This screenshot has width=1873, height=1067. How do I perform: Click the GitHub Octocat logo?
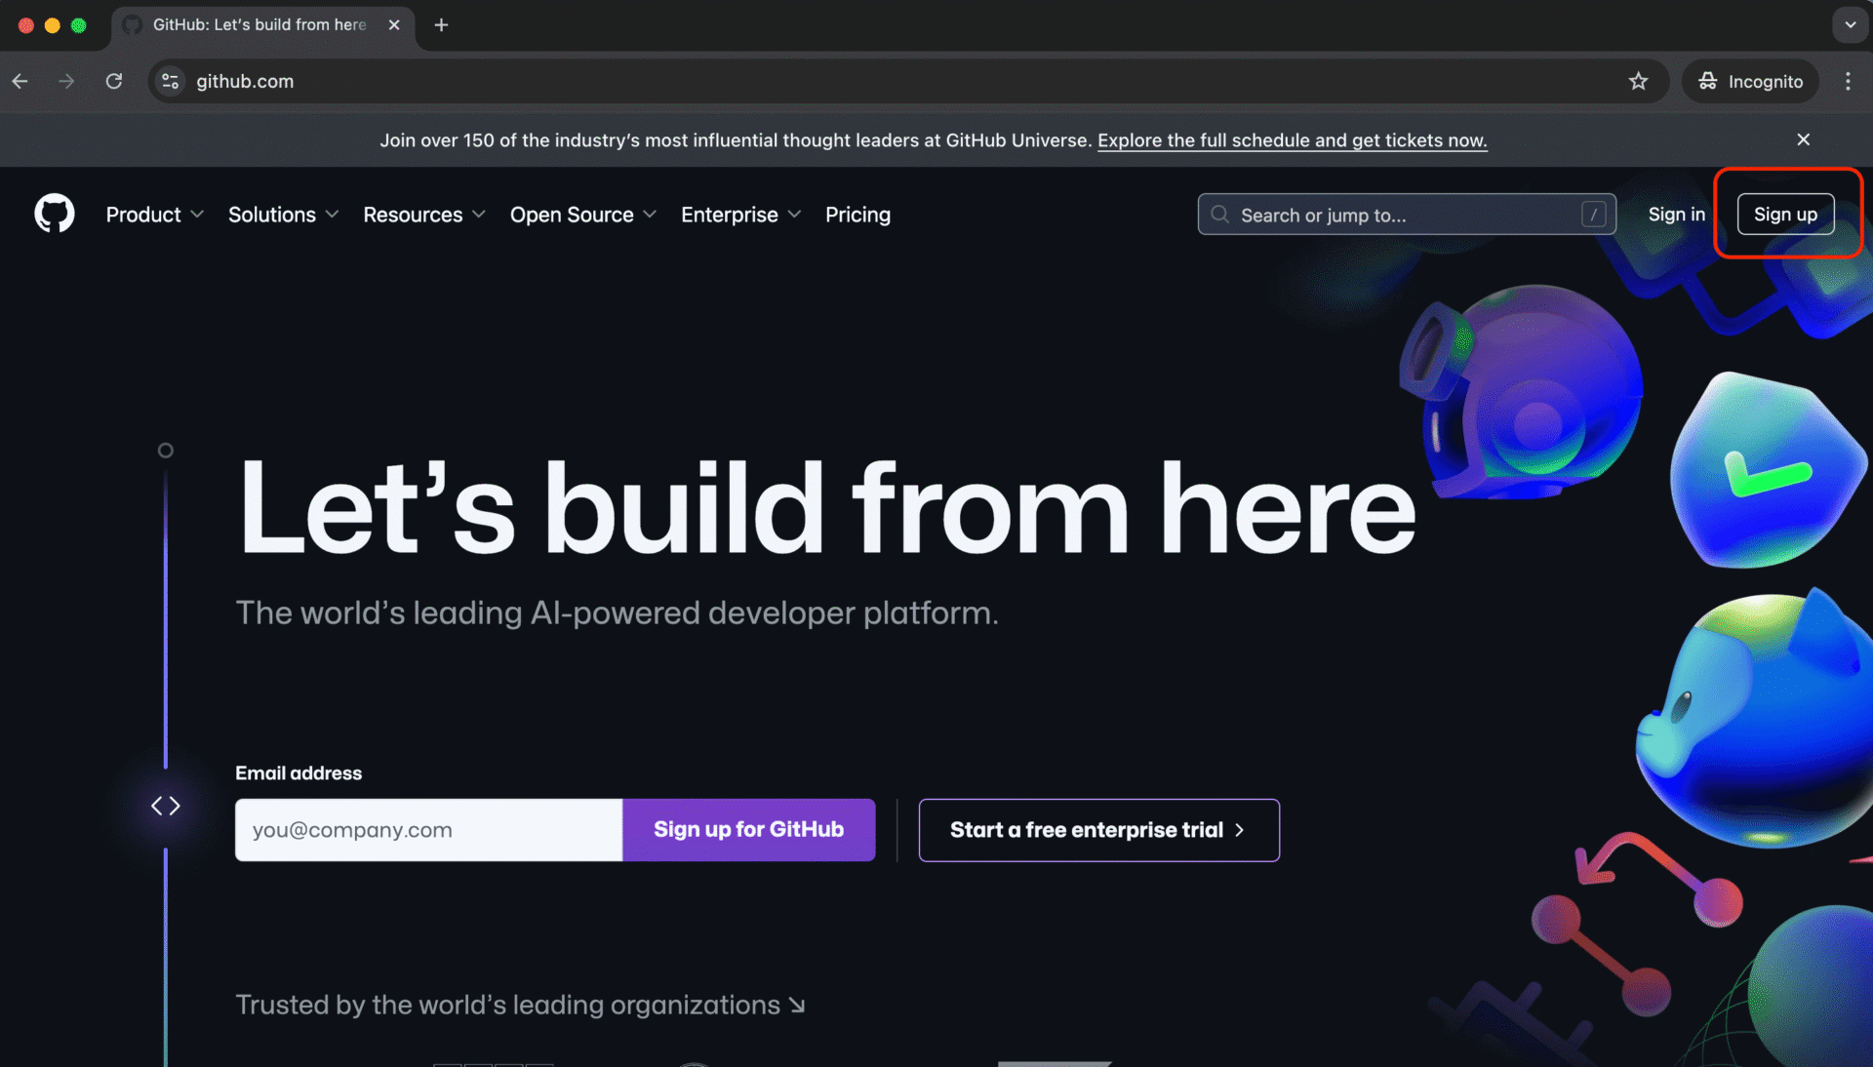point(55,214)
